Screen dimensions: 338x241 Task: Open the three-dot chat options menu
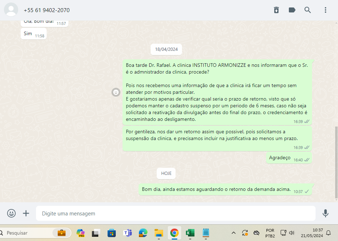tap(326, 10)
